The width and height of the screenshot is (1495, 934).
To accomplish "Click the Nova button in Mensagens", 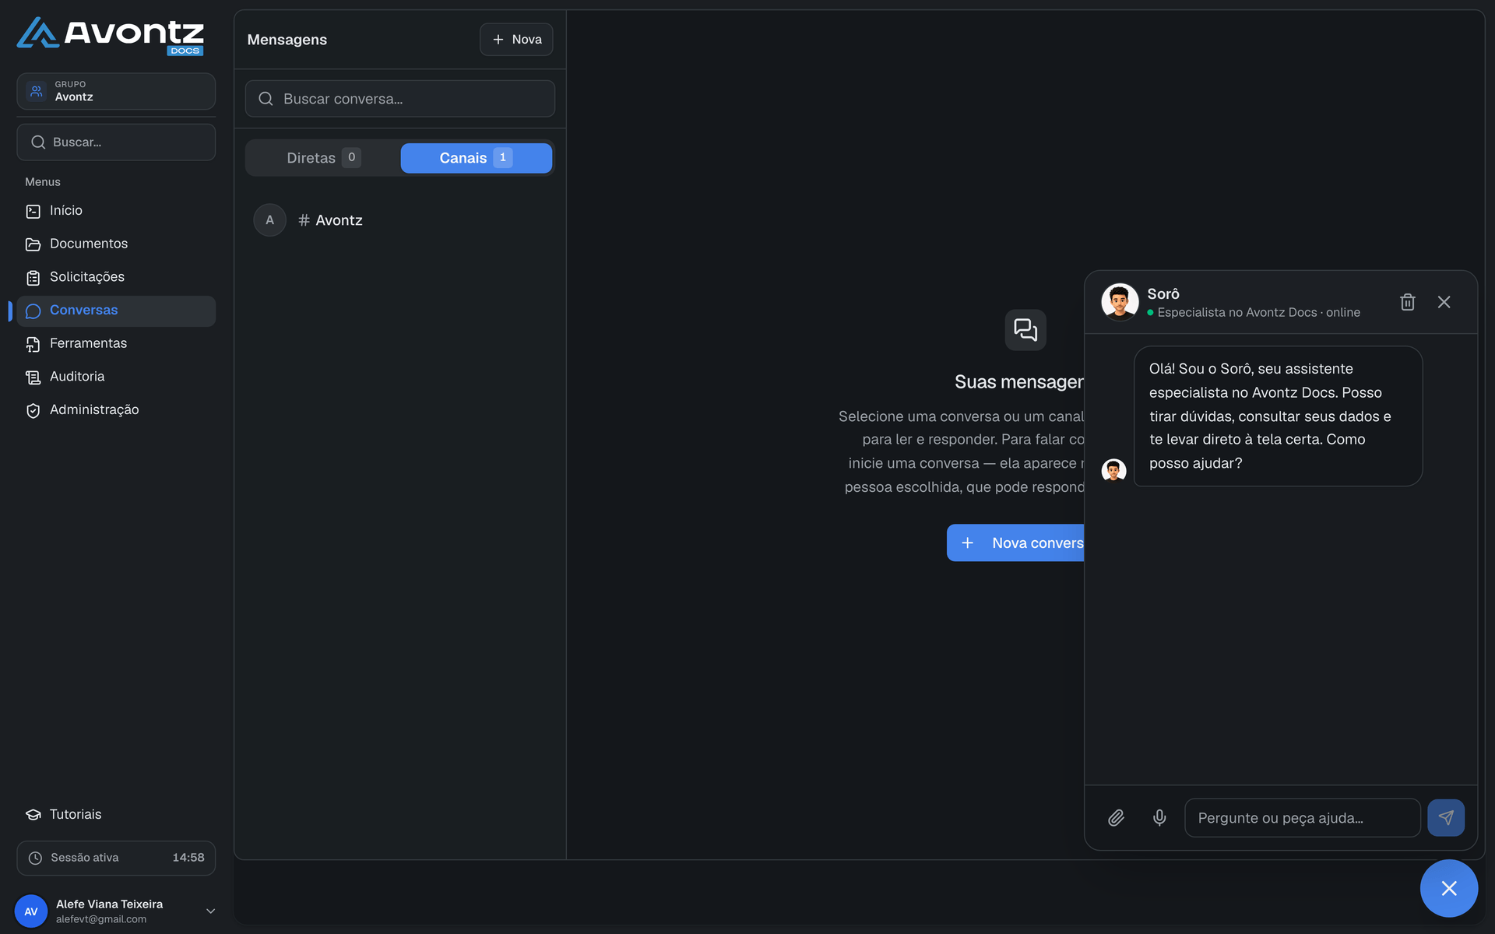I will [x=516, y=39].
